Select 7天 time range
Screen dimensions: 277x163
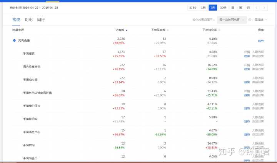(x=213, y=8)
